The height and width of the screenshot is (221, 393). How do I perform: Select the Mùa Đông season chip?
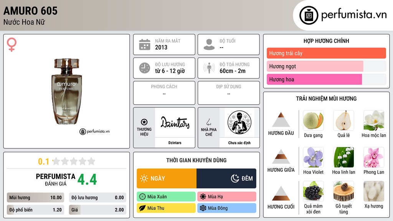click(x=227, y=208)
